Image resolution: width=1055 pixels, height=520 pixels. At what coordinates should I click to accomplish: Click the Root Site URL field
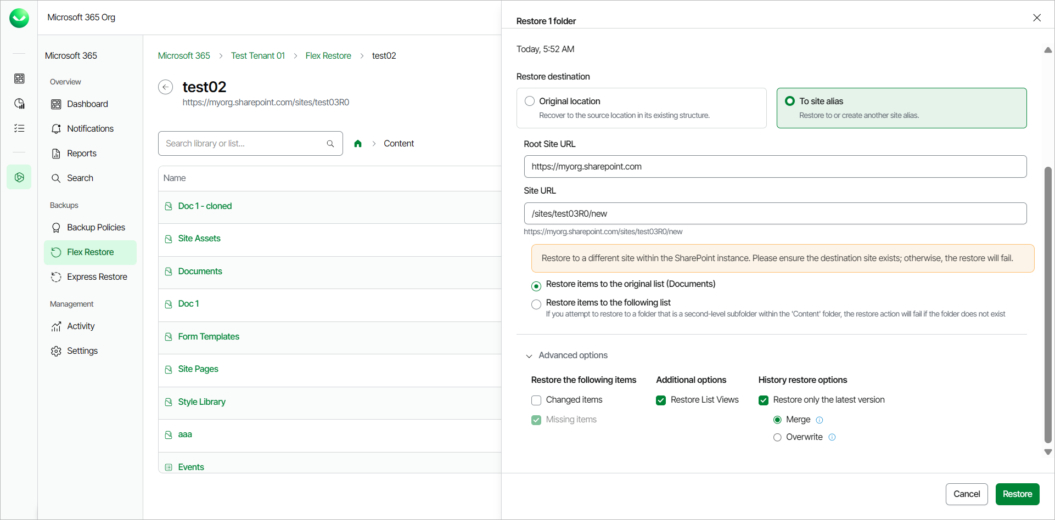[x=775, y=167]
